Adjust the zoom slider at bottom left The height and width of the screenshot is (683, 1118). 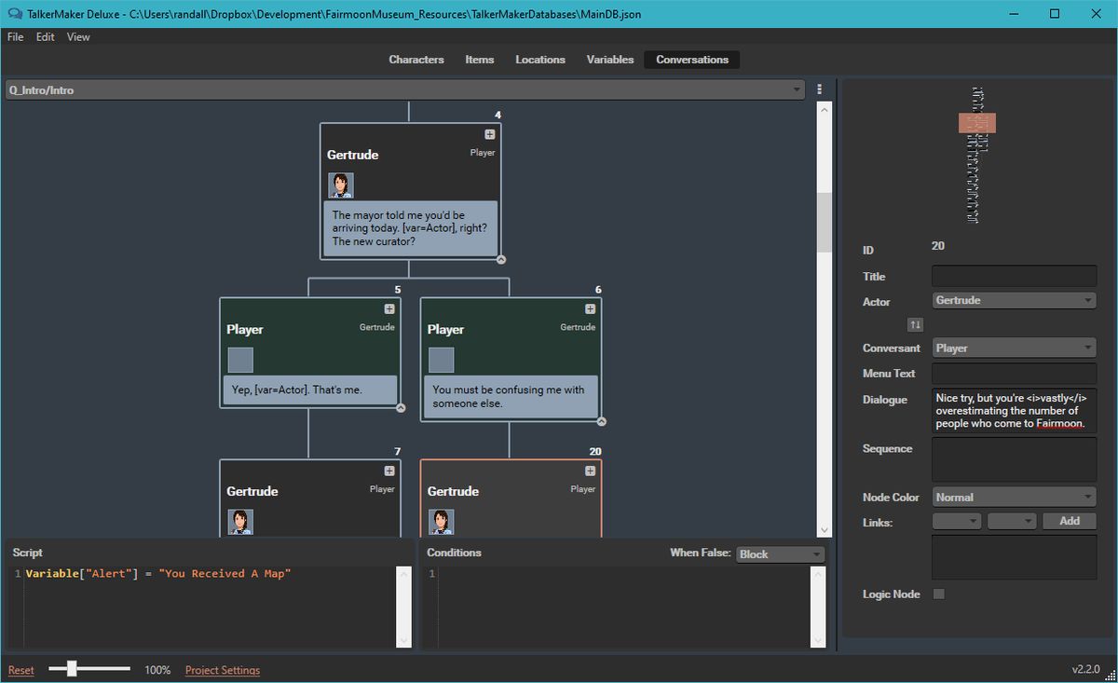tap(72, 668)
